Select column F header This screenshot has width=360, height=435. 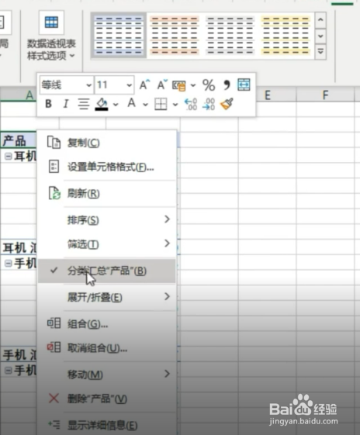[x=325, y=95]
